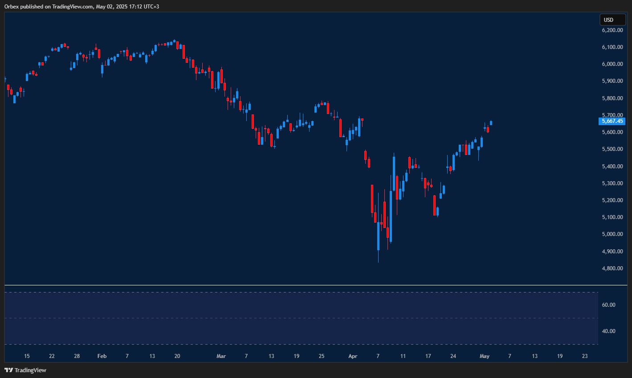Click the 4,900.00 price axis label
Screen dimensions: 632x378
[612, 252]
